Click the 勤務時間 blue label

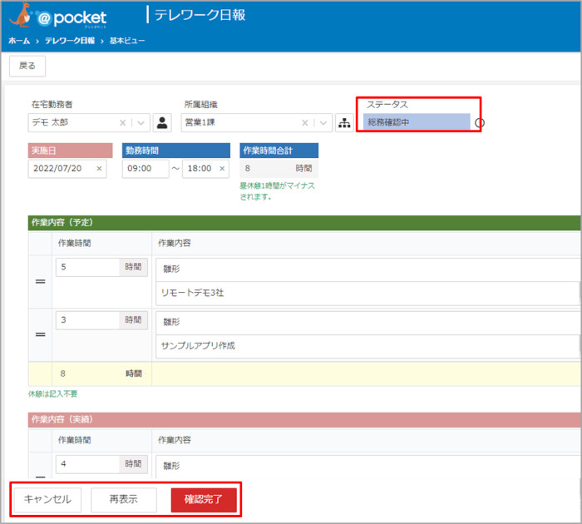click(x=176, y=151)
